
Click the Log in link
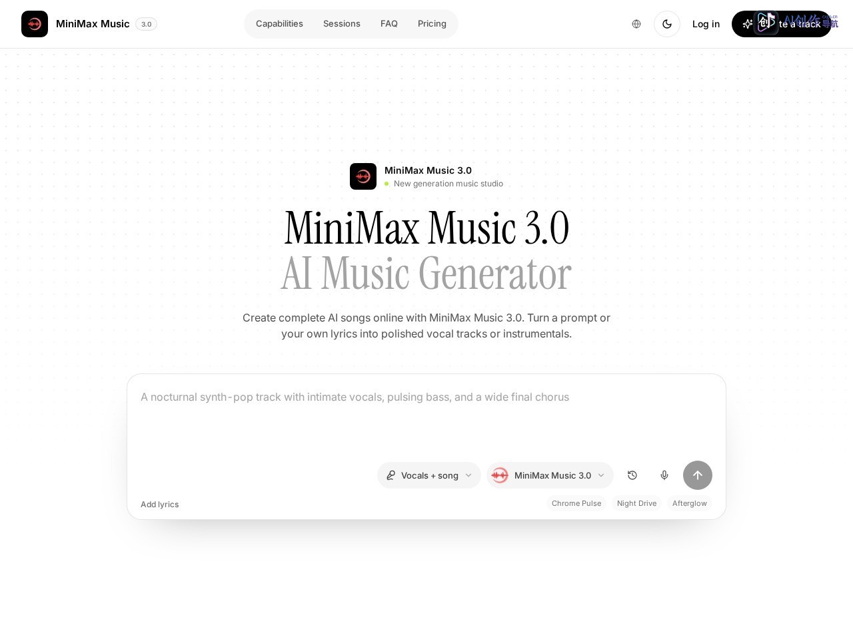pyautogui.click(x=706, y=24)
